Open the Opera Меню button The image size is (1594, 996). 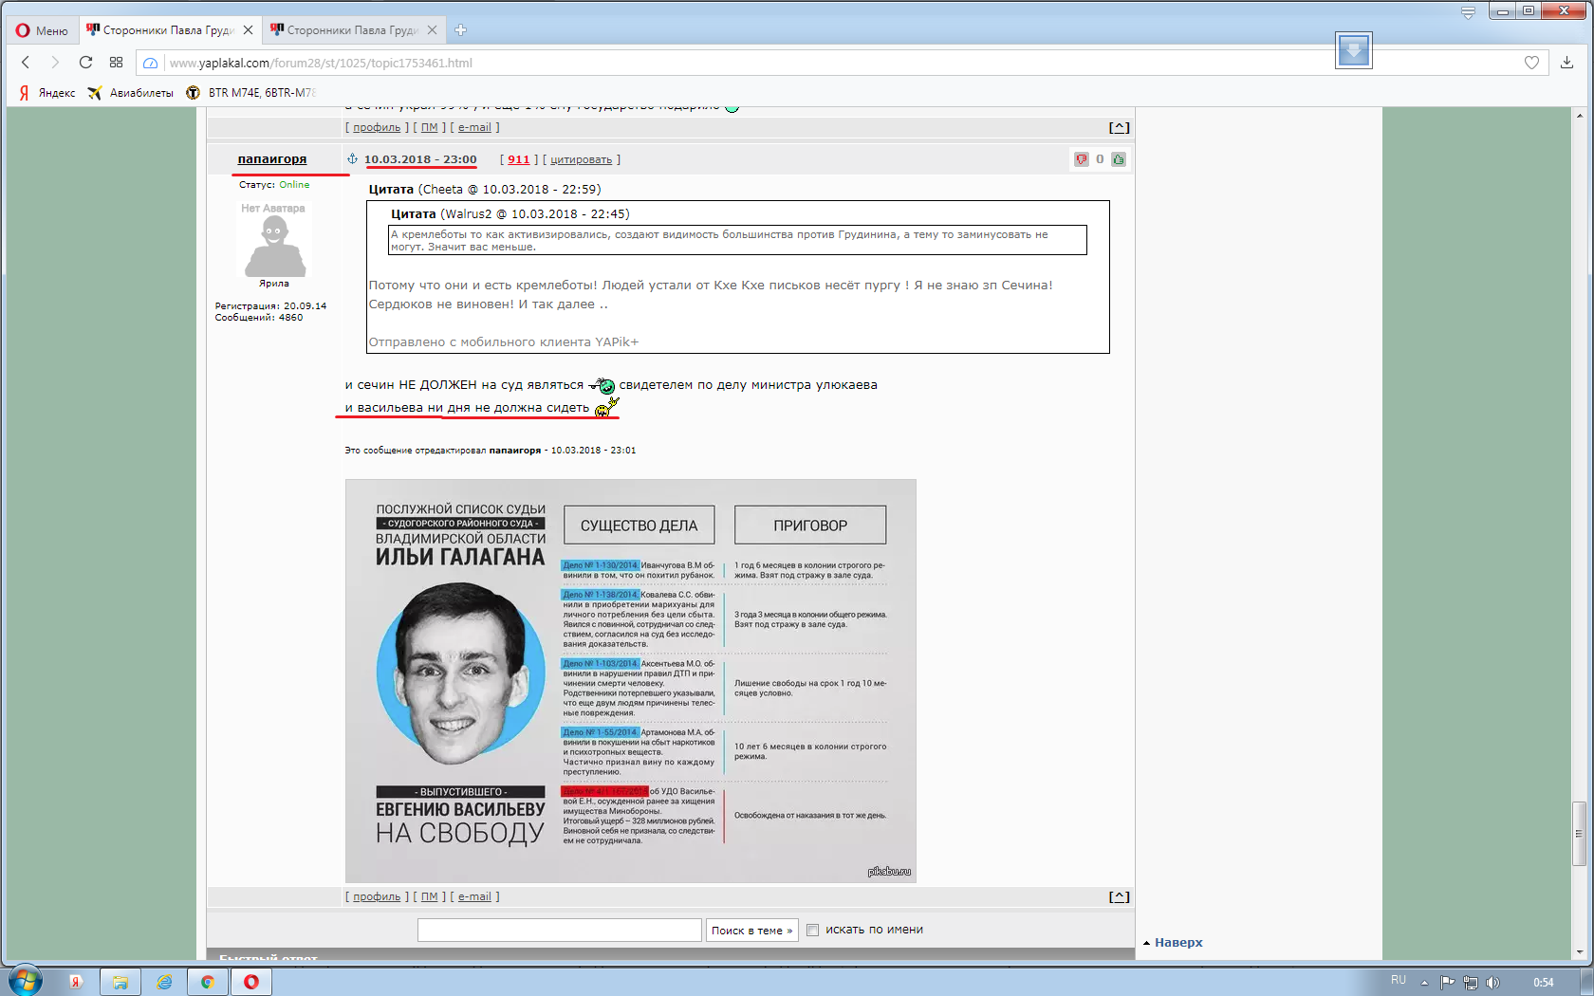click(41, 30)
